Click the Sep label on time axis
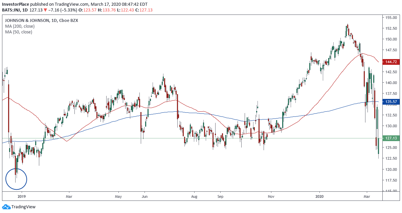The image size is (402, 213). click(x=220, y=197)
